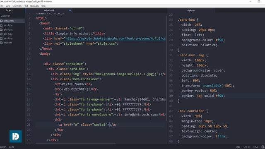Click the text-align: center; declaration

click(x=200, y=131)
